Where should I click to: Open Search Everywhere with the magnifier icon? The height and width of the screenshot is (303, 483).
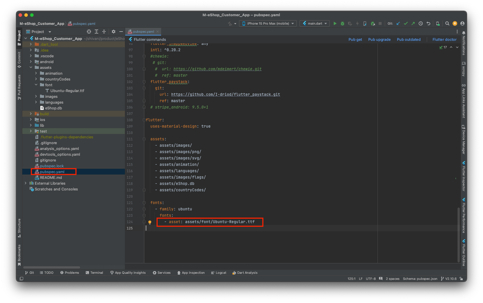click(447, 23)
